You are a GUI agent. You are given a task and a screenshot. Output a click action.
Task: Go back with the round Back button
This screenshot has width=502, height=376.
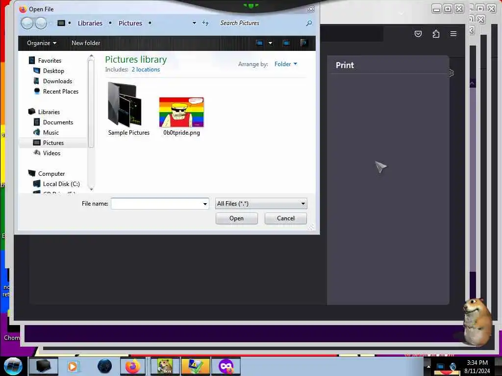(27, 23)
